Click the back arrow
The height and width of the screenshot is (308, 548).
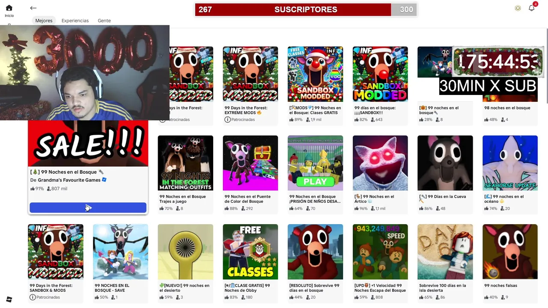(x=33, y=8)
